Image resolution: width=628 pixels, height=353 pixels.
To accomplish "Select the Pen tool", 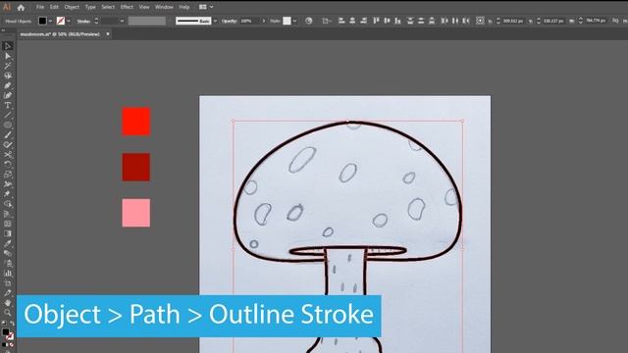I will coord(8,85).
